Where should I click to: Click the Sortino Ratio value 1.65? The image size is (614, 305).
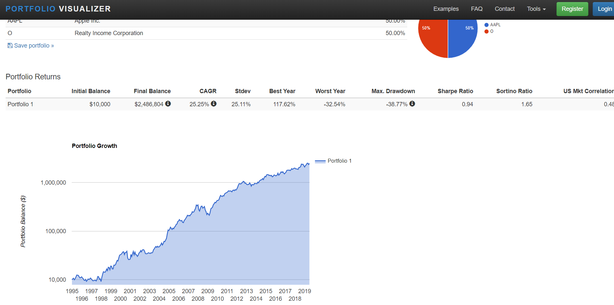point(527,104)
